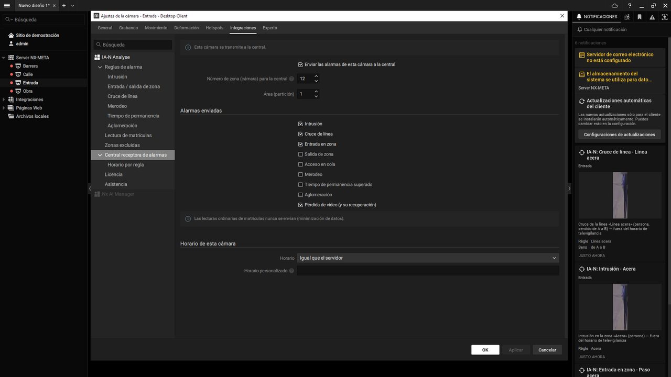This screenshot has width=671, height=377.
Task: Toggle Enviar las alarmas a la central checkbox
Action: click(x=300, y=64)
